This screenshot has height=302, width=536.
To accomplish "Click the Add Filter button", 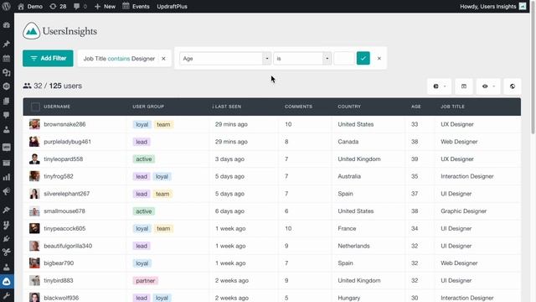I will [48, 58].
